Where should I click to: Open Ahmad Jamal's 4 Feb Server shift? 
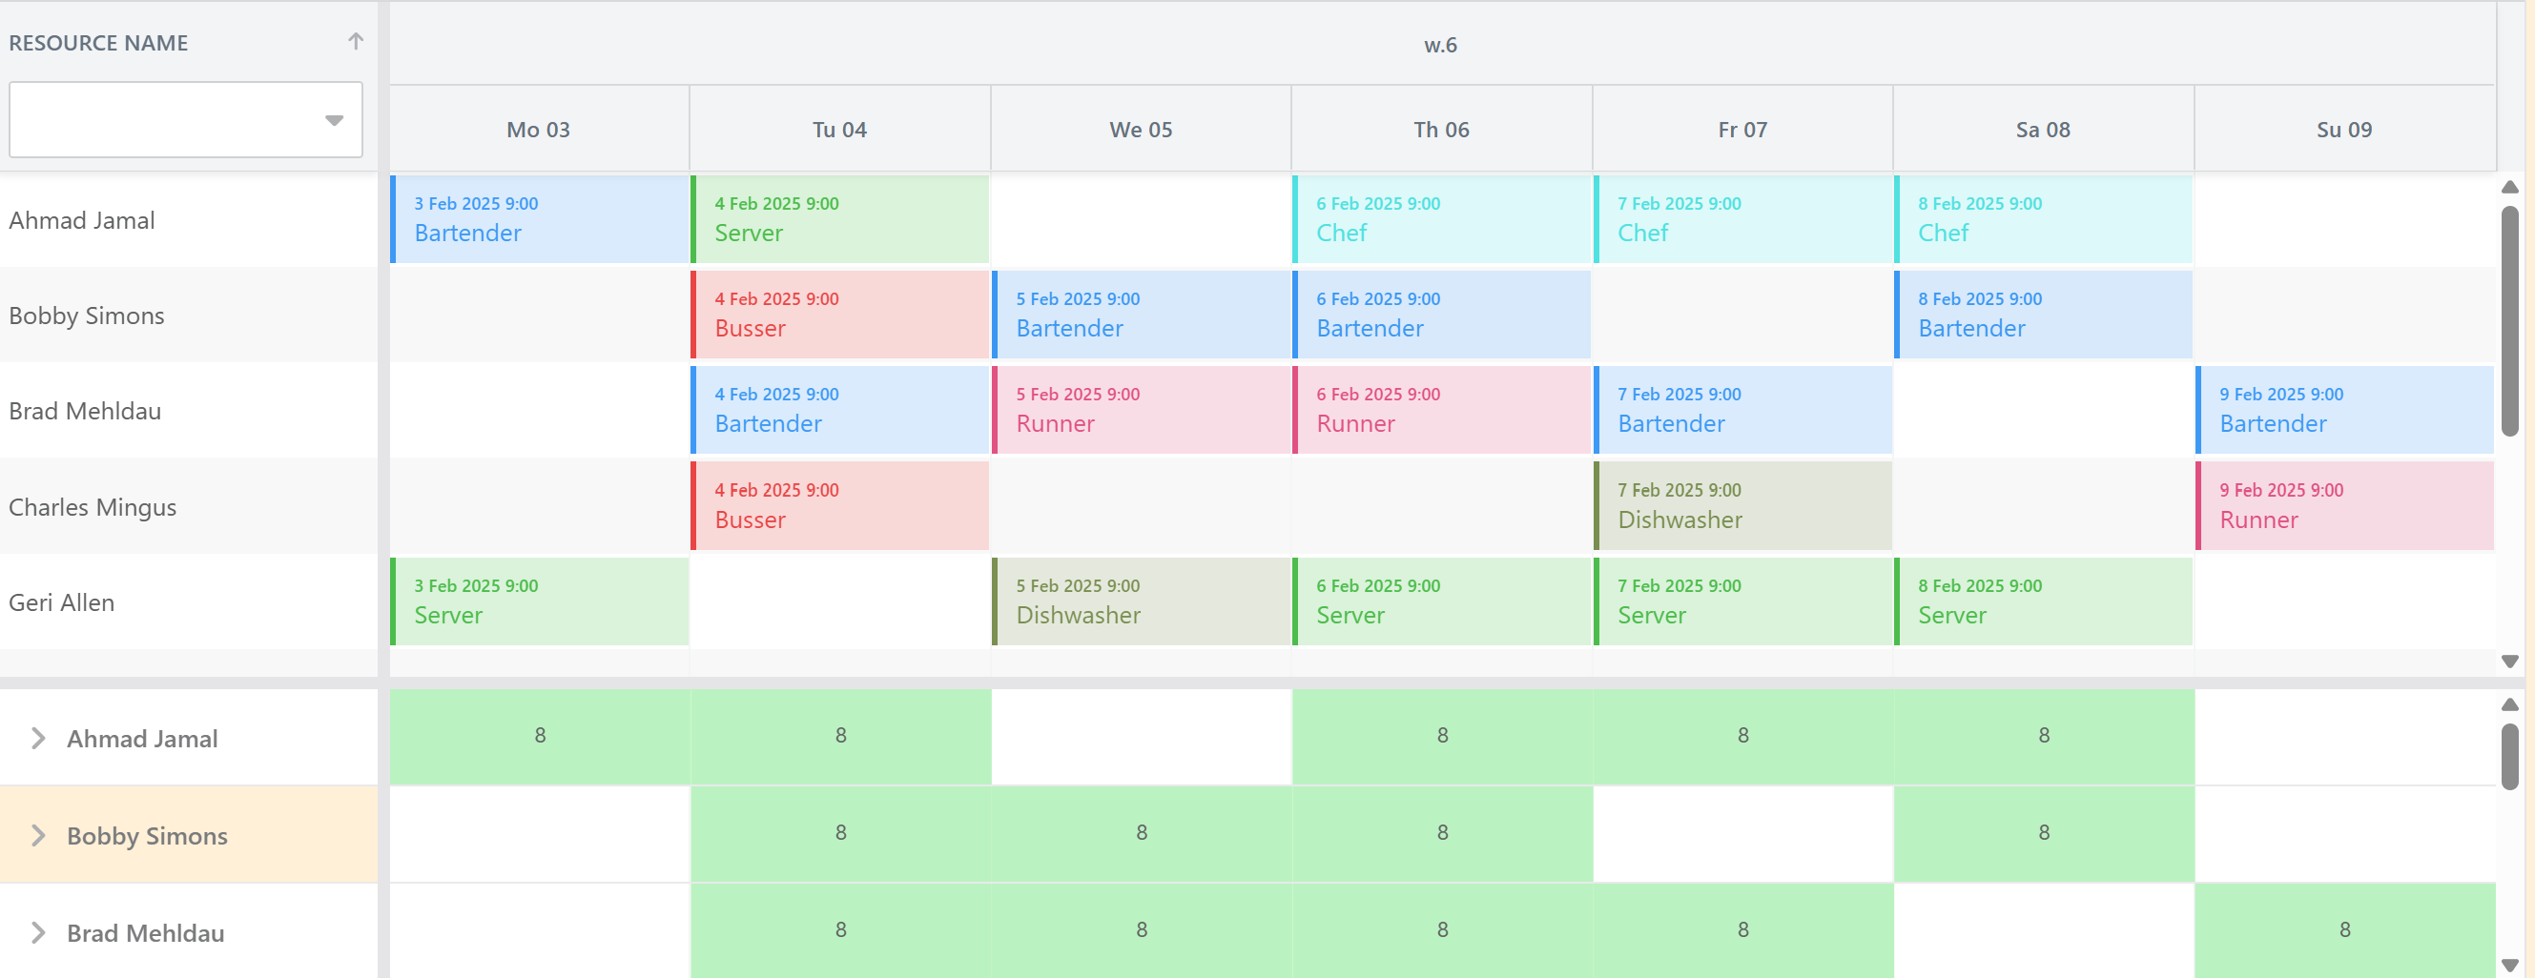click(x=839, y=219)
